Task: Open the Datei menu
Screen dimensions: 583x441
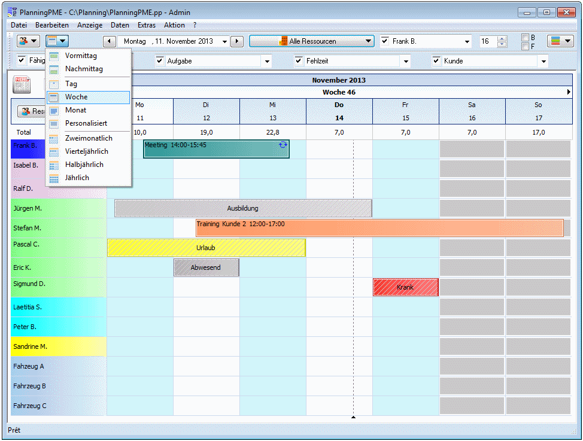Action: coord(19,25)
